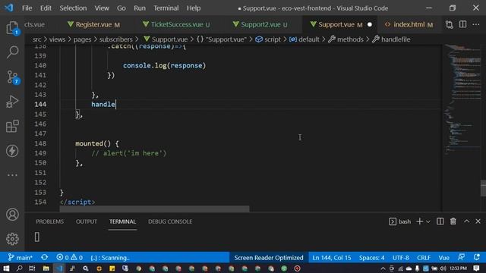Close Support.vue tab via unsaved dot
Viewport: 486px width, 273px height.
pos(370,24)
